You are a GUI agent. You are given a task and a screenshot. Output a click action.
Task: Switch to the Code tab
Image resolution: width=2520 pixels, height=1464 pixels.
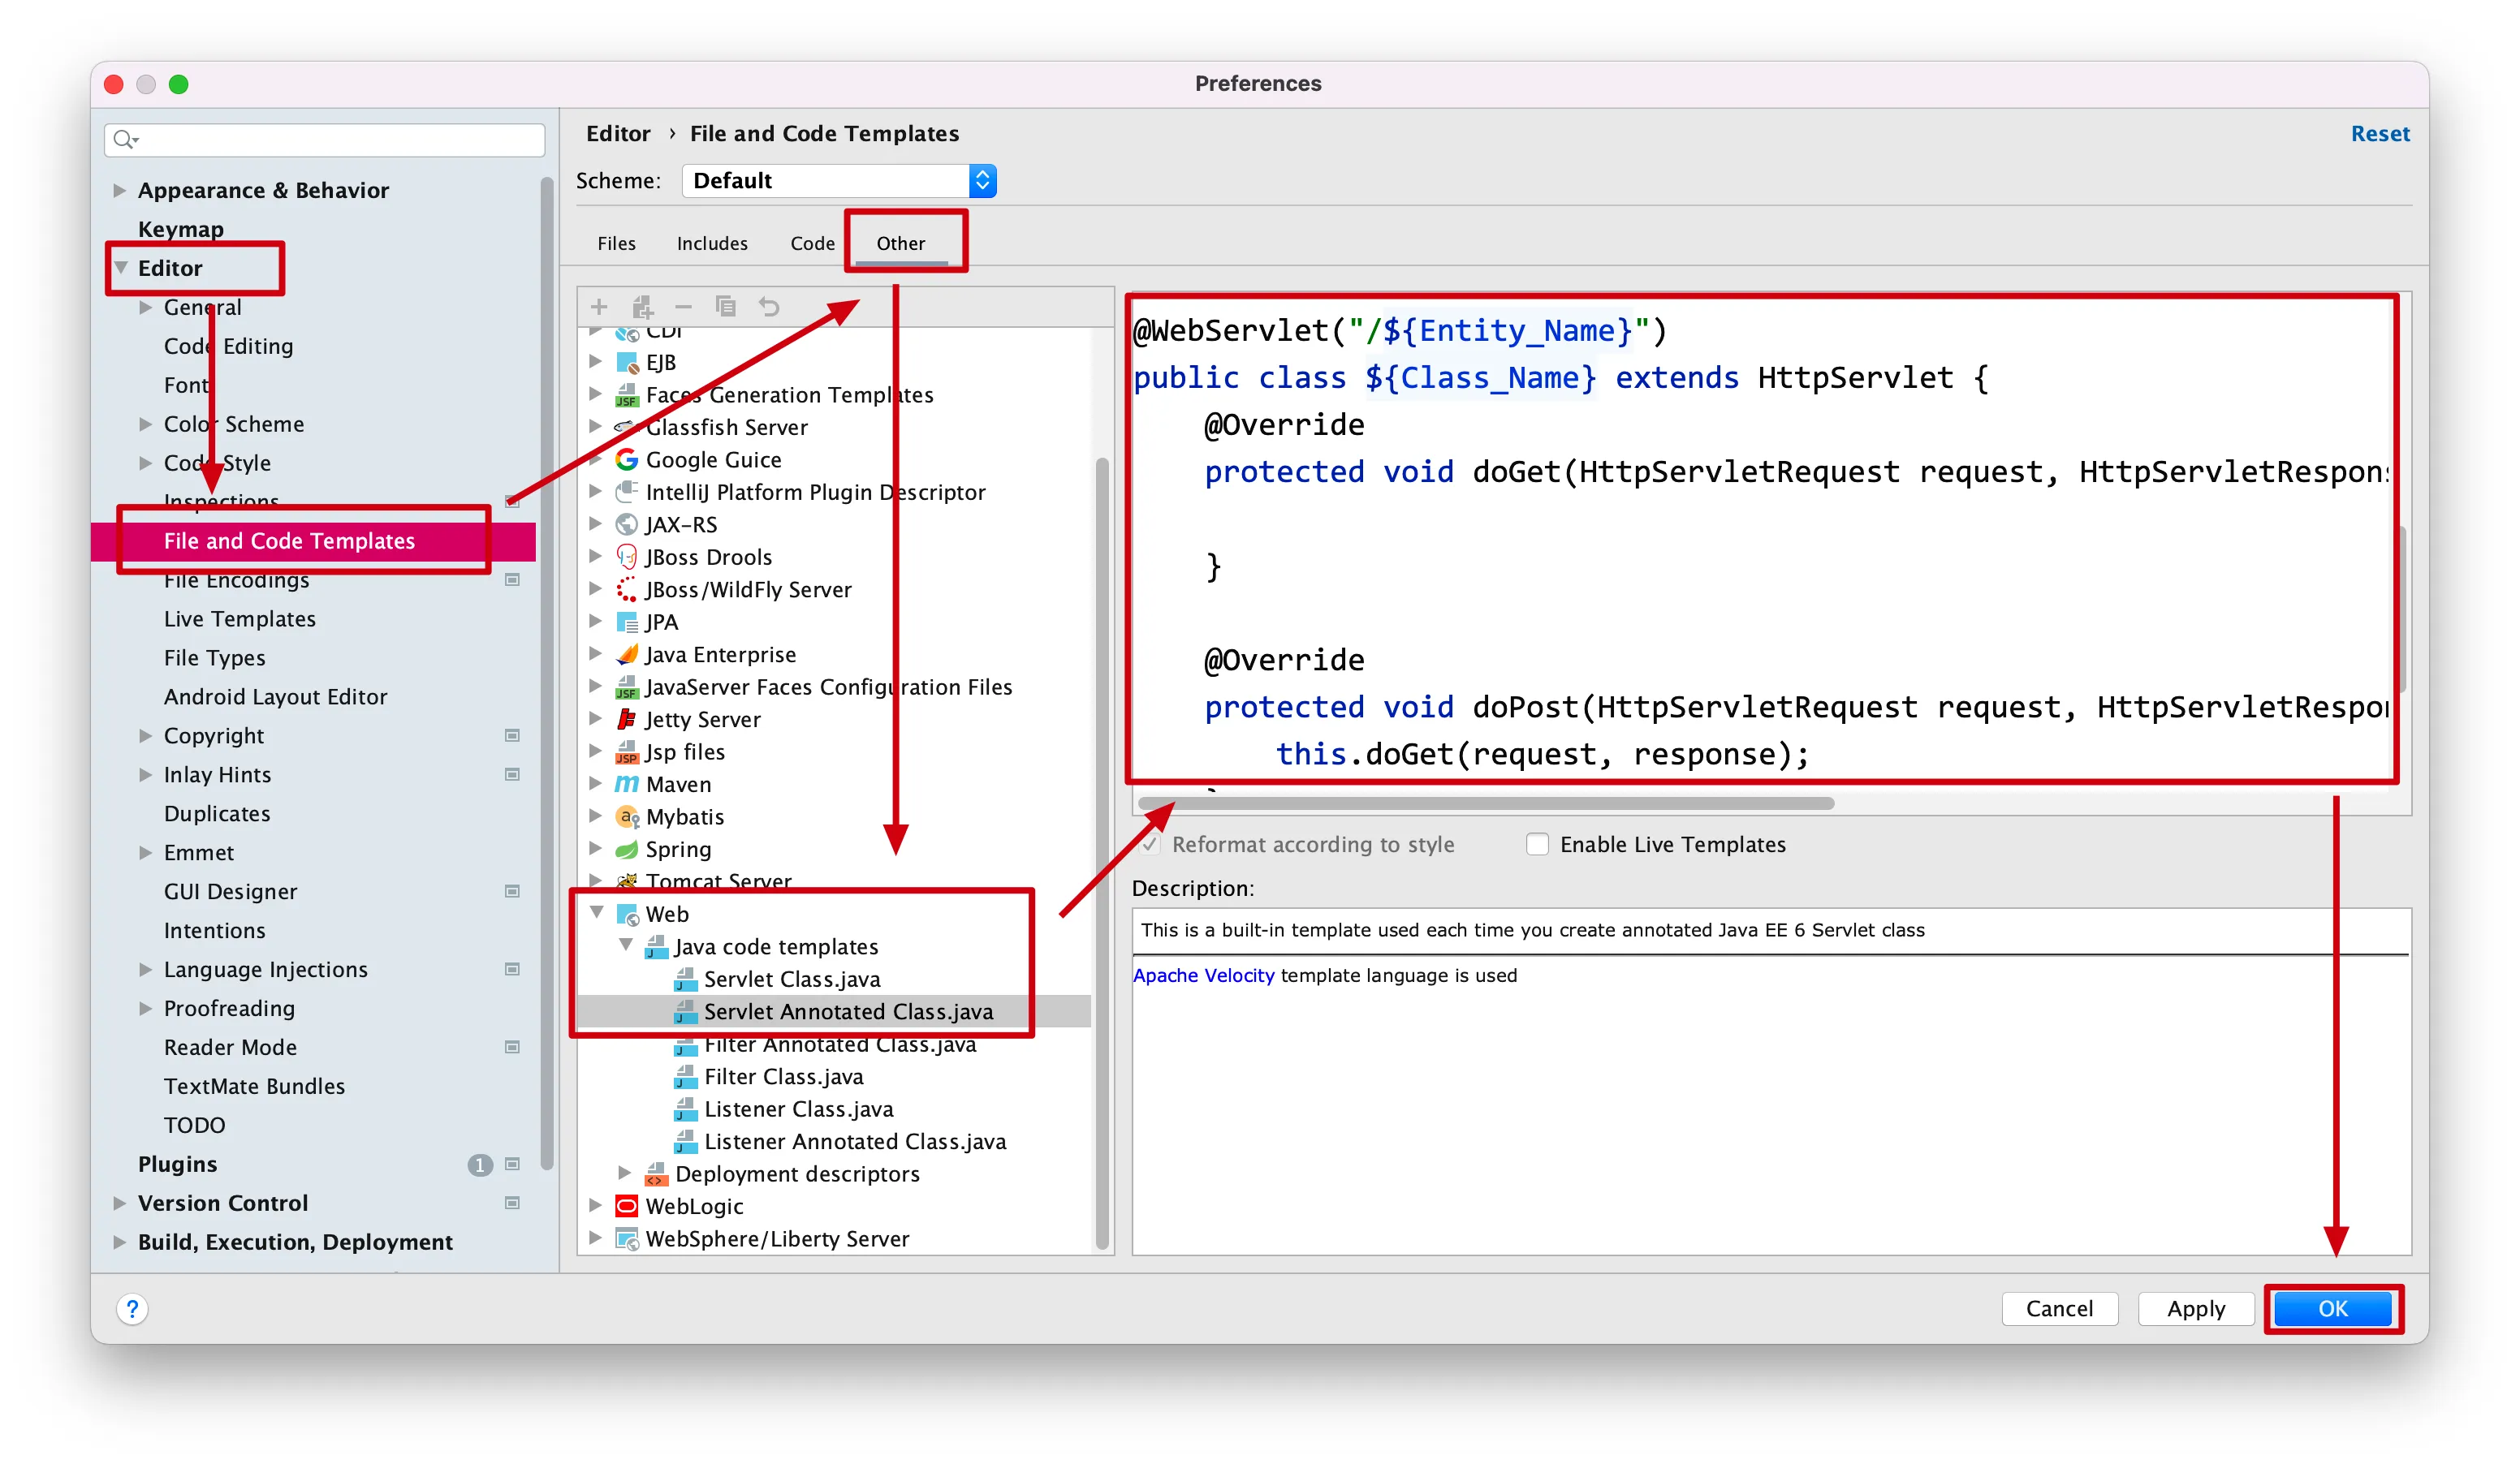tap(812, 243)
